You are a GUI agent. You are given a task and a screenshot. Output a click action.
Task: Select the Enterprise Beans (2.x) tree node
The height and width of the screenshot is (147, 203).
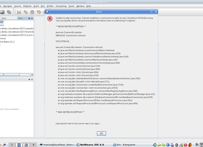(x=7, y=42)
